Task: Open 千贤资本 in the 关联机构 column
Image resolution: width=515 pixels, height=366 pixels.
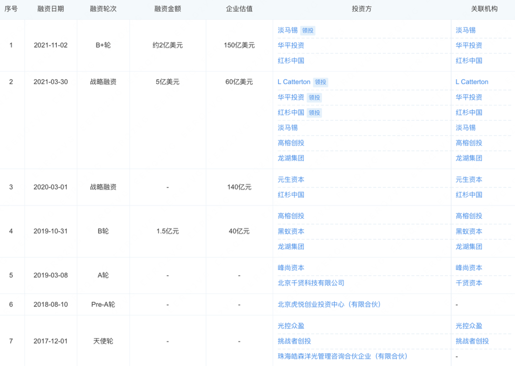Action: point(470,283)
